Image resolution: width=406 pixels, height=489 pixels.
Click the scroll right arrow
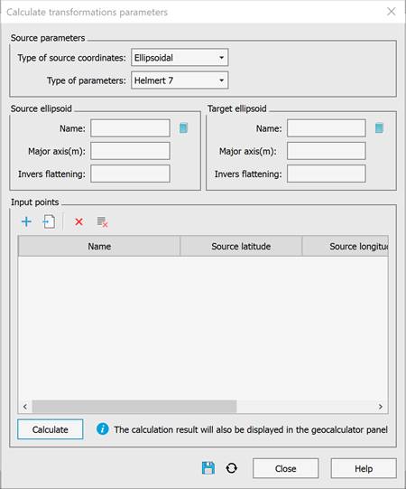[380, 407]
